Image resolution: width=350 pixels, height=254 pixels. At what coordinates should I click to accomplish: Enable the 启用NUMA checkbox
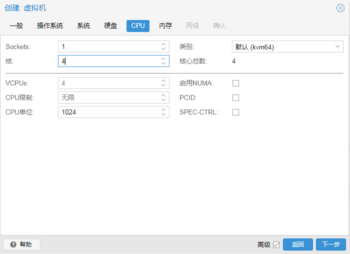(236, 83)
